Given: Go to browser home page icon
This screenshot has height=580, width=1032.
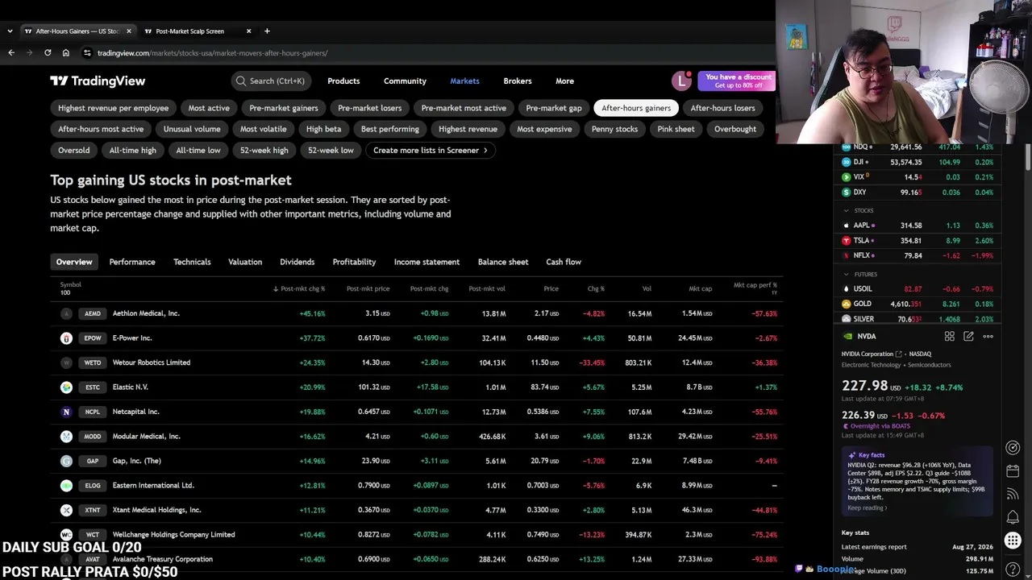Looking at the screenshot, I should [x=66, y=53].
